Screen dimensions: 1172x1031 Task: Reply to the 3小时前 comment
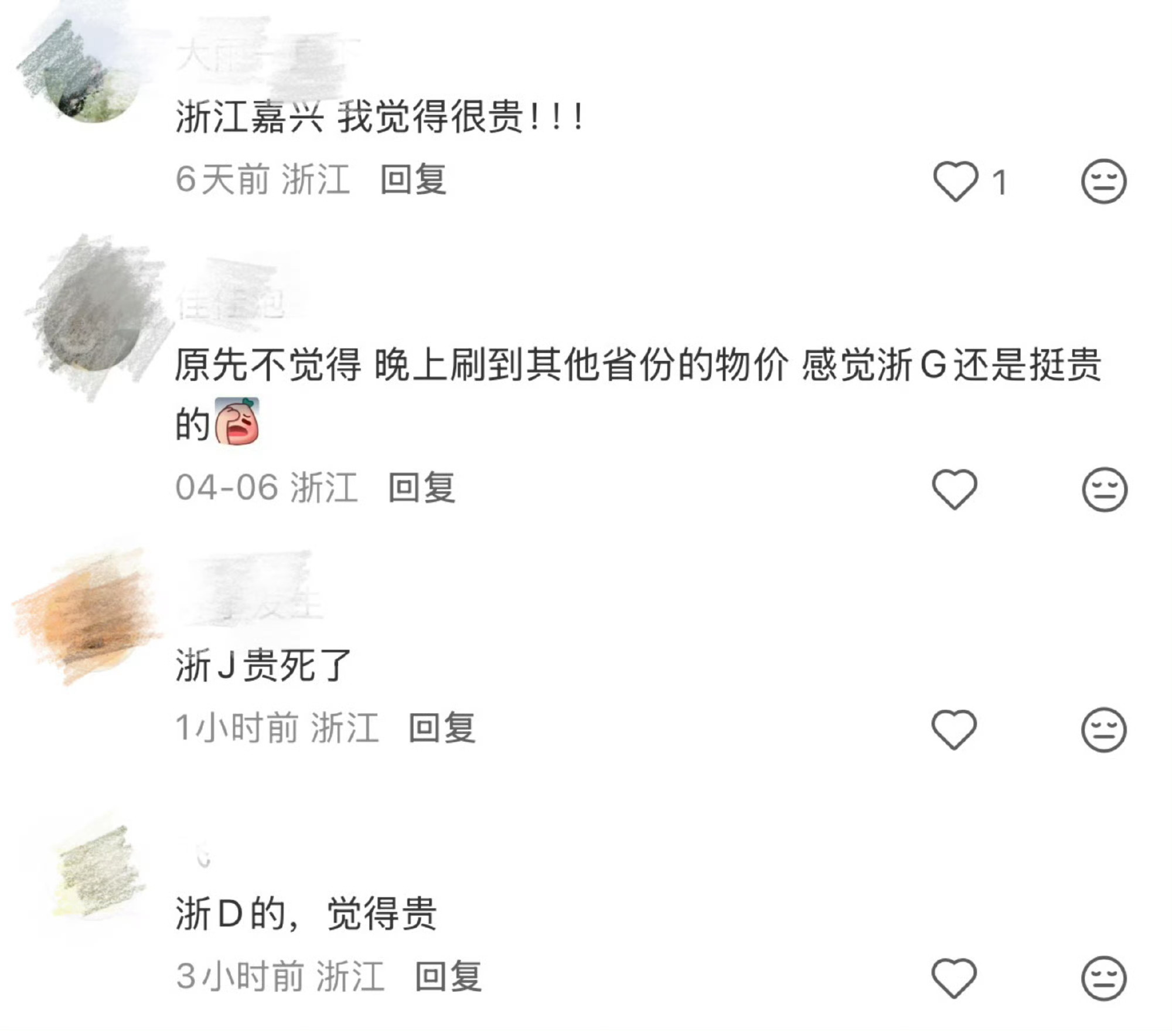448,976
